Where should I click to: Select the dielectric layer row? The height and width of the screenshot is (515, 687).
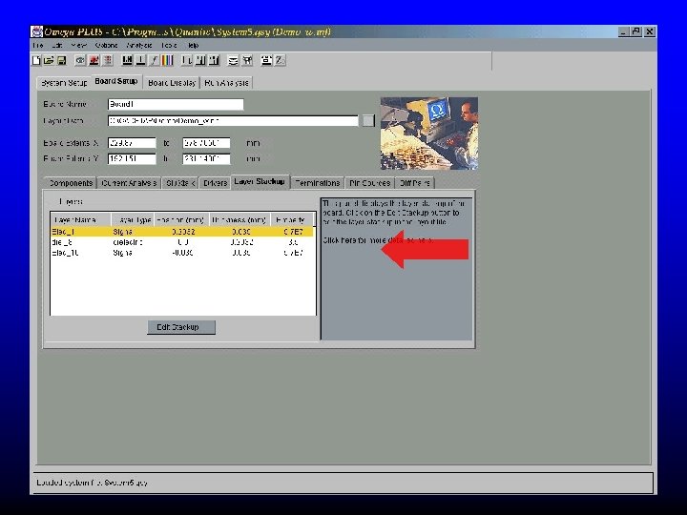click(x=182, y=242)
